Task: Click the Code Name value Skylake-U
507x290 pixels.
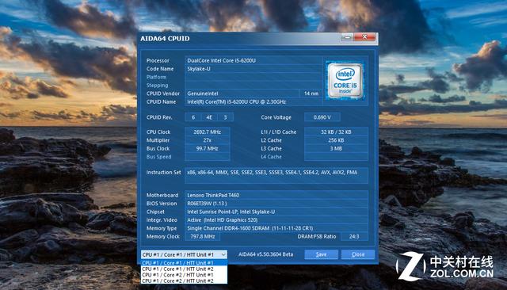Action: pyautogui.click(x=253, y=69)
